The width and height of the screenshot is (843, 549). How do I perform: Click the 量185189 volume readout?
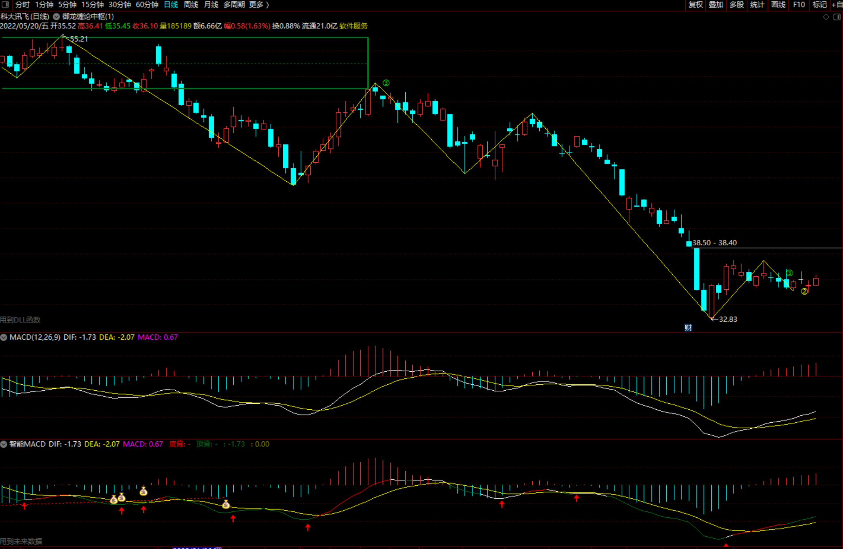176,26
